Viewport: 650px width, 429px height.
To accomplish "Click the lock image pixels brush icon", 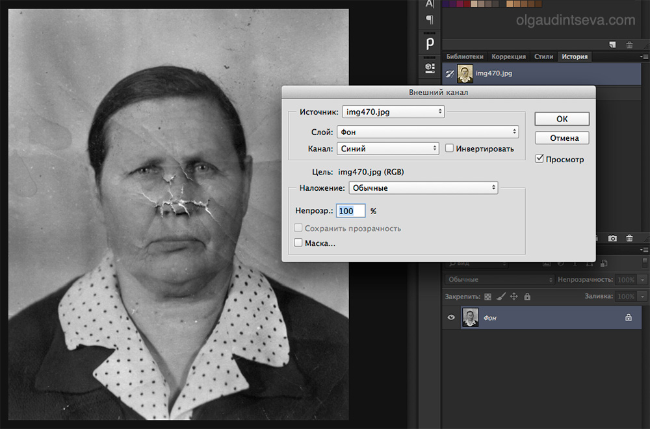I will 500,297.
